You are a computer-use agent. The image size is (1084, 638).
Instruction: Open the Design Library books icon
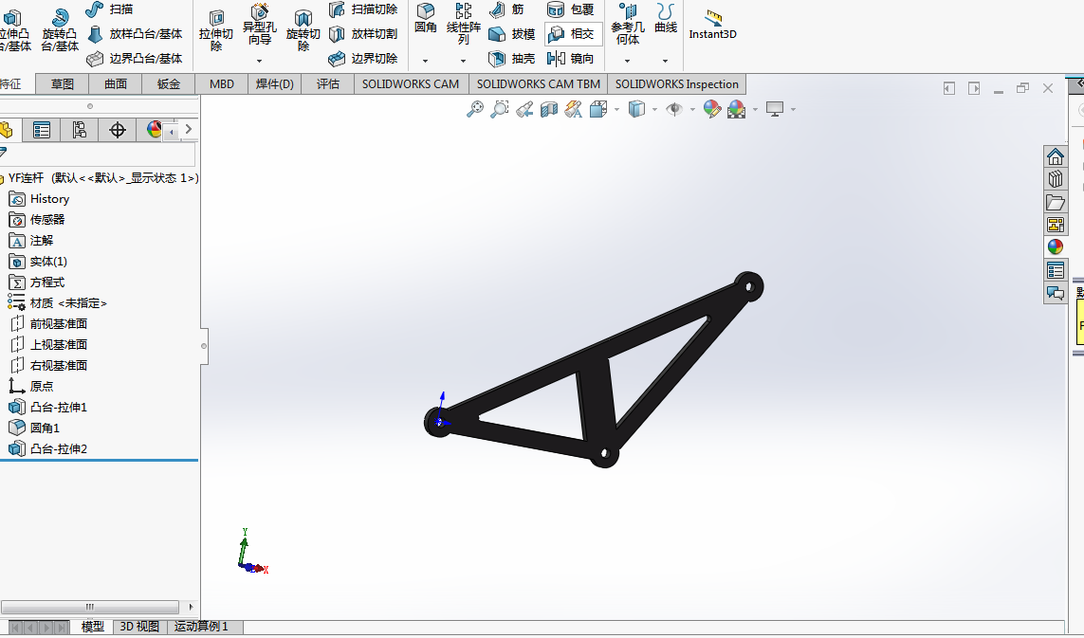point(1055,180)
